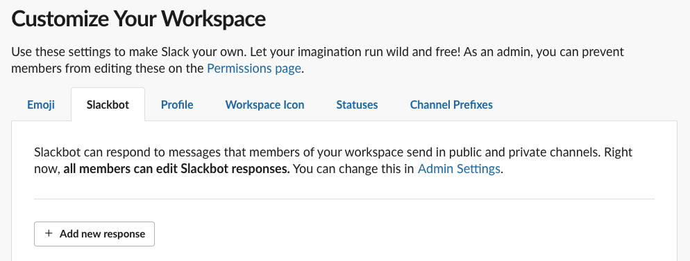This screenshot has width=690, height=261.
Task: Click the Add new response button
Action: (x=94, y=234)
